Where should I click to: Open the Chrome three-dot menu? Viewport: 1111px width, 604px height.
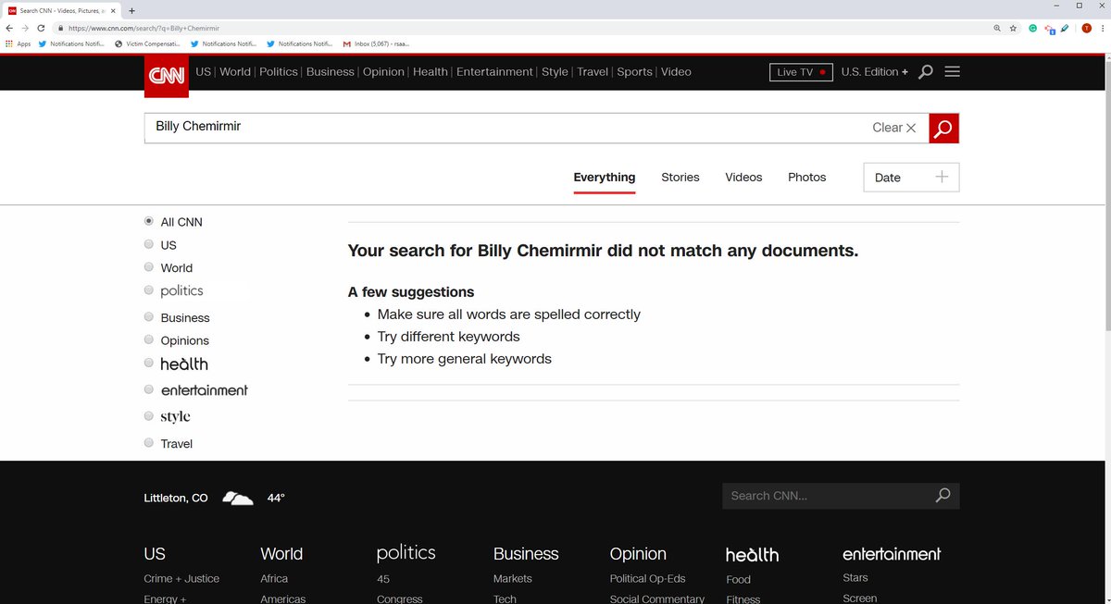point(1102,28)
